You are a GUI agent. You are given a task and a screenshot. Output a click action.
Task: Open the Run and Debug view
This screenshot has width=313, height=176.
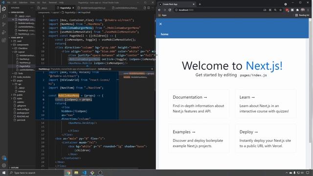point(4,32)
